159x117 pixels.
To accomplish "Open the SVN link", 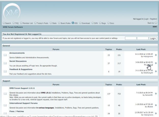I will pos(96,23).
